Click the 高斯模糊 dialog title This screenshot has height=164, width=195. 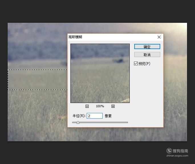coord(75,37)
